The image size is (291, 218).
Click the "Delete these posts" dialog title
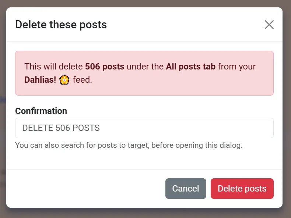click(x=61, y=25)
